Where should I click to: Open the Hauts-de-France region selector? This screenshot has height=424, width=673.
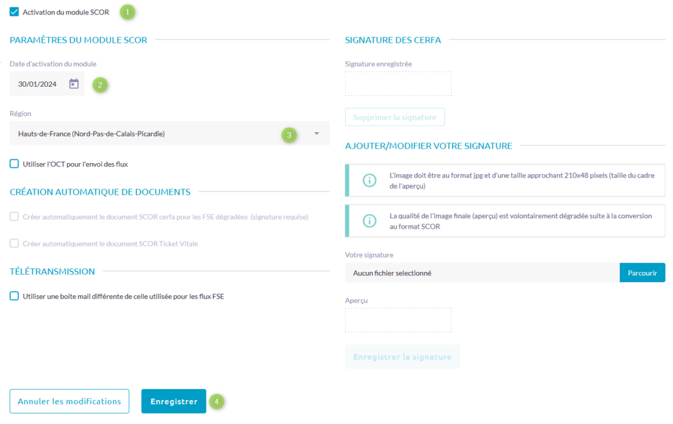[145, 133]
